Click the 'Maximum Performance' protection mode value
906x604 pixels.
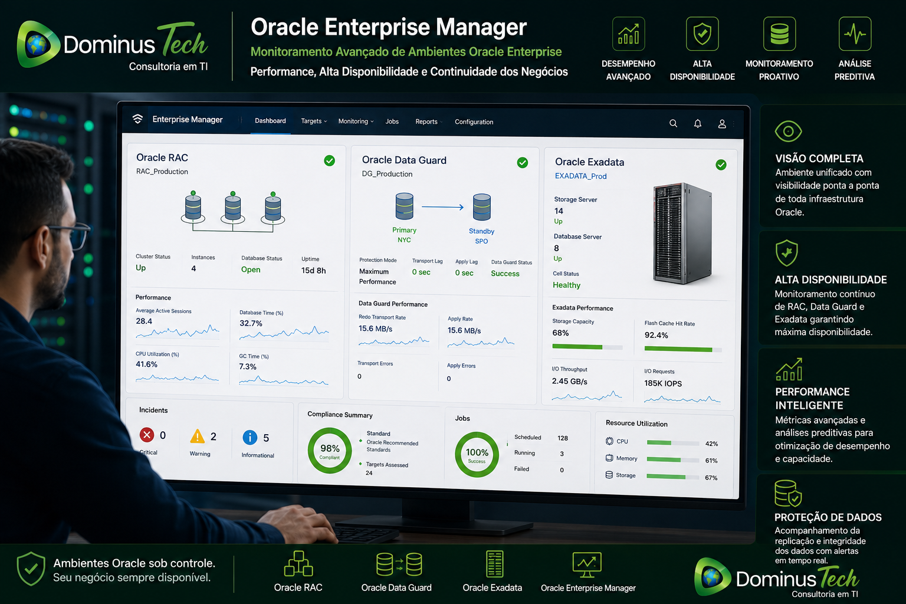pos(377,277)
